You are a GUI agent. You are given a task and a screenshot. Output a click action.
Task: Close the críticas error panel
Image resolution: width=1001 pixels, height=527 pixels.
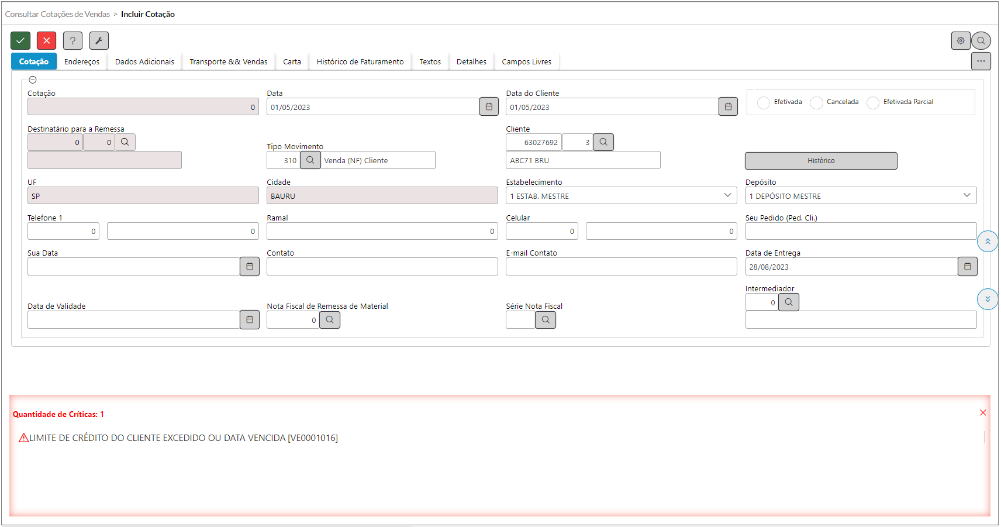(983, 413)
